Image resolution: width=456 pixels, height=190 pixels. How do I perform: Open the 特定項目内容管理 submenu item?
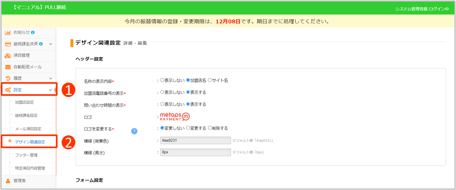(30, 168)
